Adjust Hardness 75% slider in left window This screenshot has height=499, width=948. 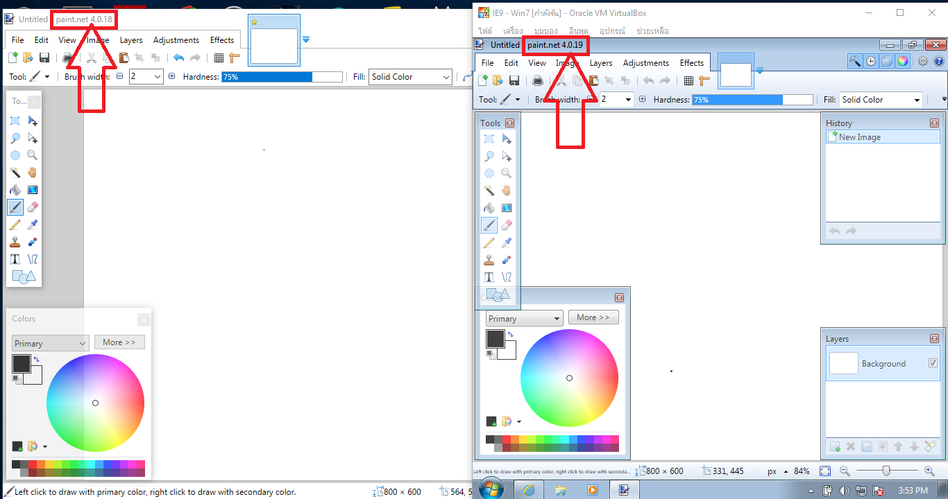(282, 77)
